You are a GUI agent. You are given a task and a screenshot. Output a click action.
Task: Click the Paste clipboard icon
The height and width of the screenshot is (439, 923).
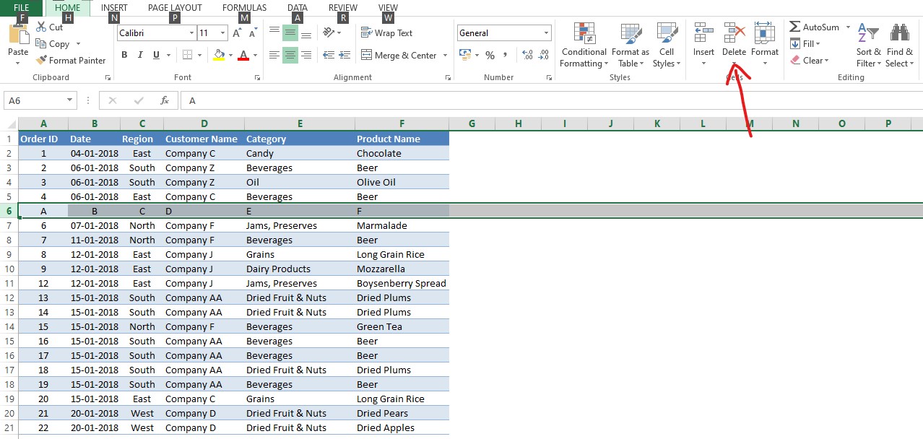[18, 34]
